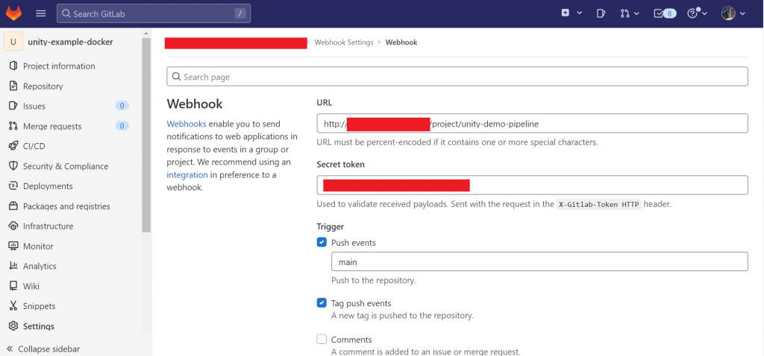
Task: Open the to-do list with 8 items
Action: 665,13
